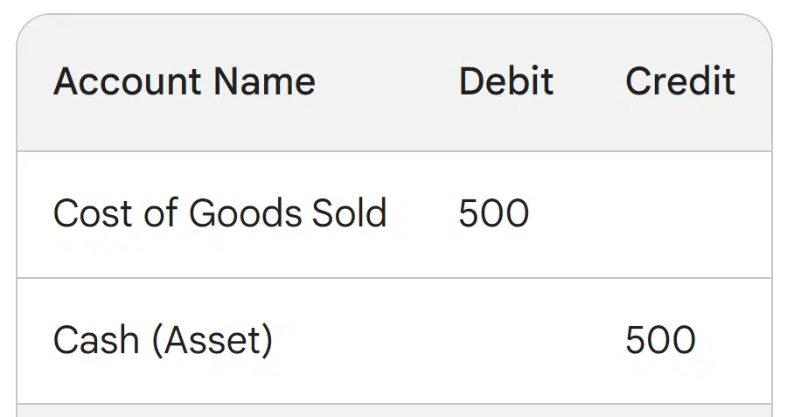
Task: Click the word "Sold" in first row
Action: pyautogui.click(x=351, y=213)
